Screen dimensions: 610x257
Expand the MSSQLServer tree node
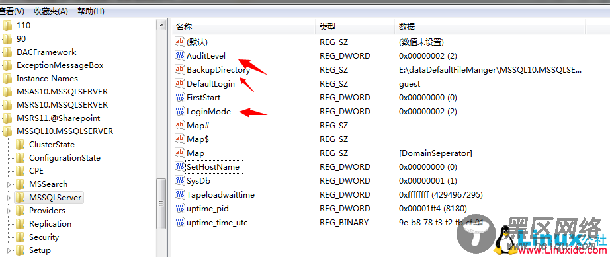click(x=9, y=198)
